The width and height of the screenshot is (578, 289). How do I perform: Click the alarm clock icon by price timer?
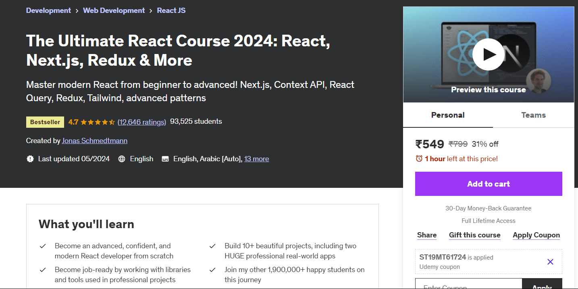point(419,159)
